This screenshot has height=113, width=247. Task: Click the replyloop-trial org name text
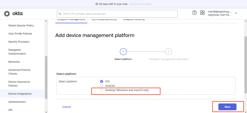219,15
